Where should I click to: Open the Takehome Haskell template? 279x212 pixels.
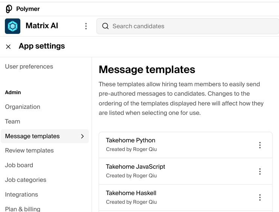[x=131, y=193]
